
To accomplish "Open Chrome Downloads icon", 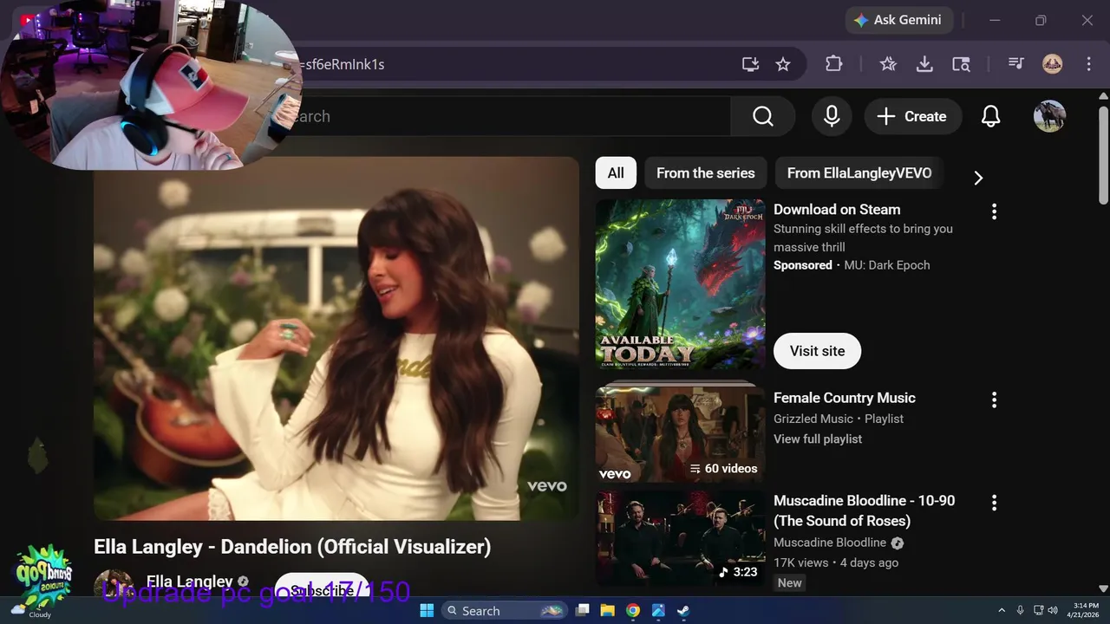I will point(924,64).
